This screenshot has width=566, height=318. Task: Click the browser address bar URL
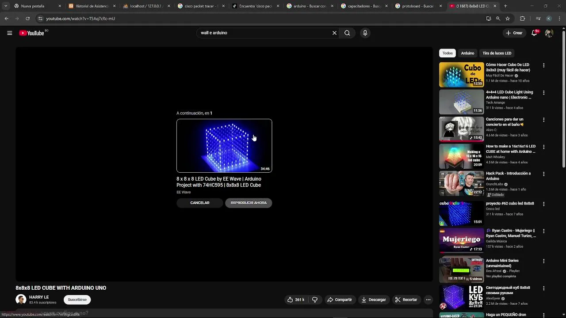(80, 19)
